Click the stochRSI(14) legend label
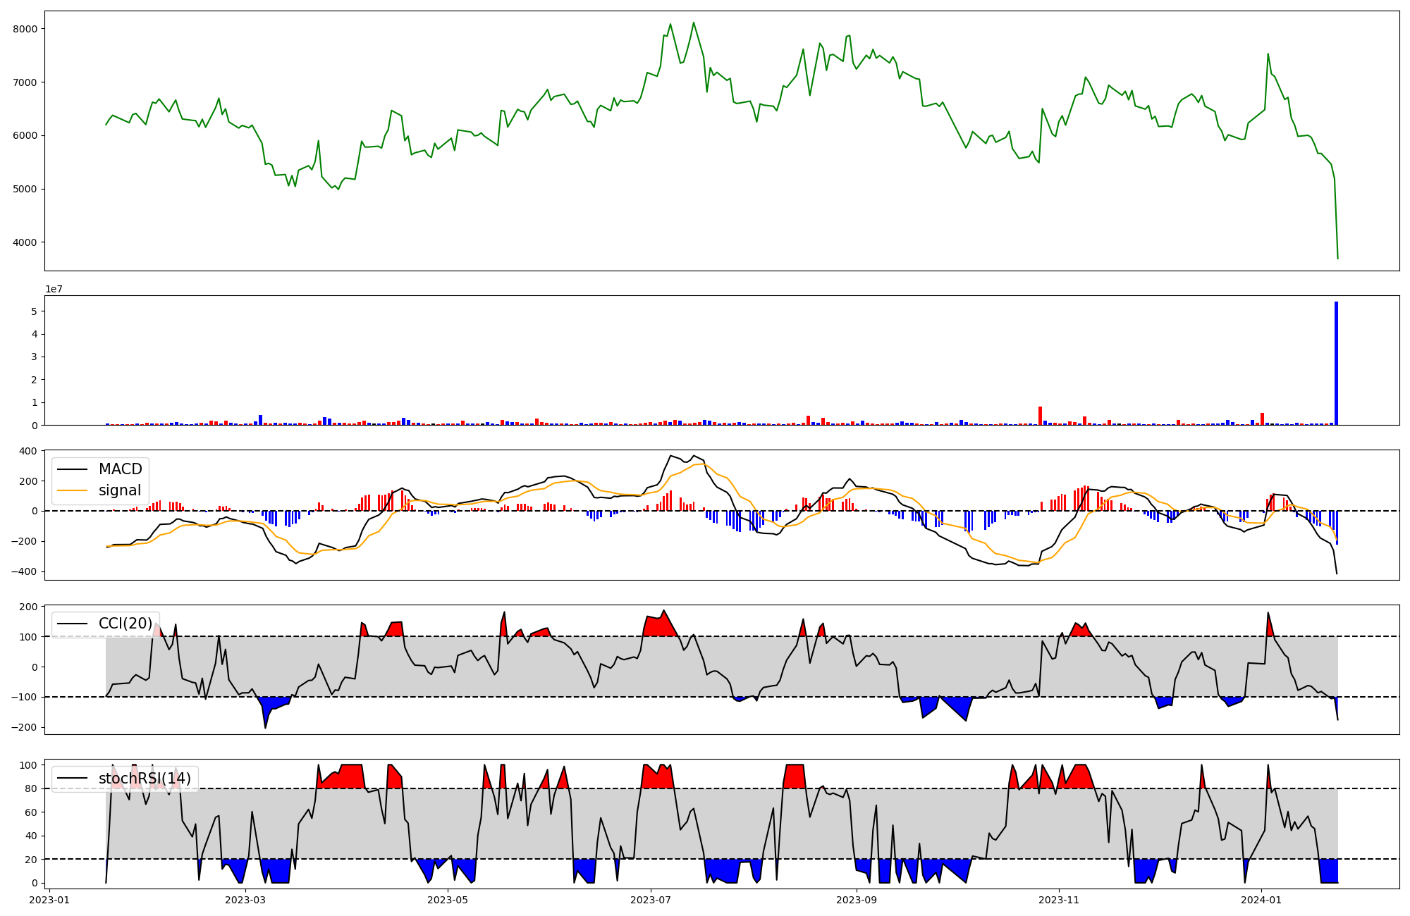The height and width of the screenshot is (916, 1410). coord(145,779)
